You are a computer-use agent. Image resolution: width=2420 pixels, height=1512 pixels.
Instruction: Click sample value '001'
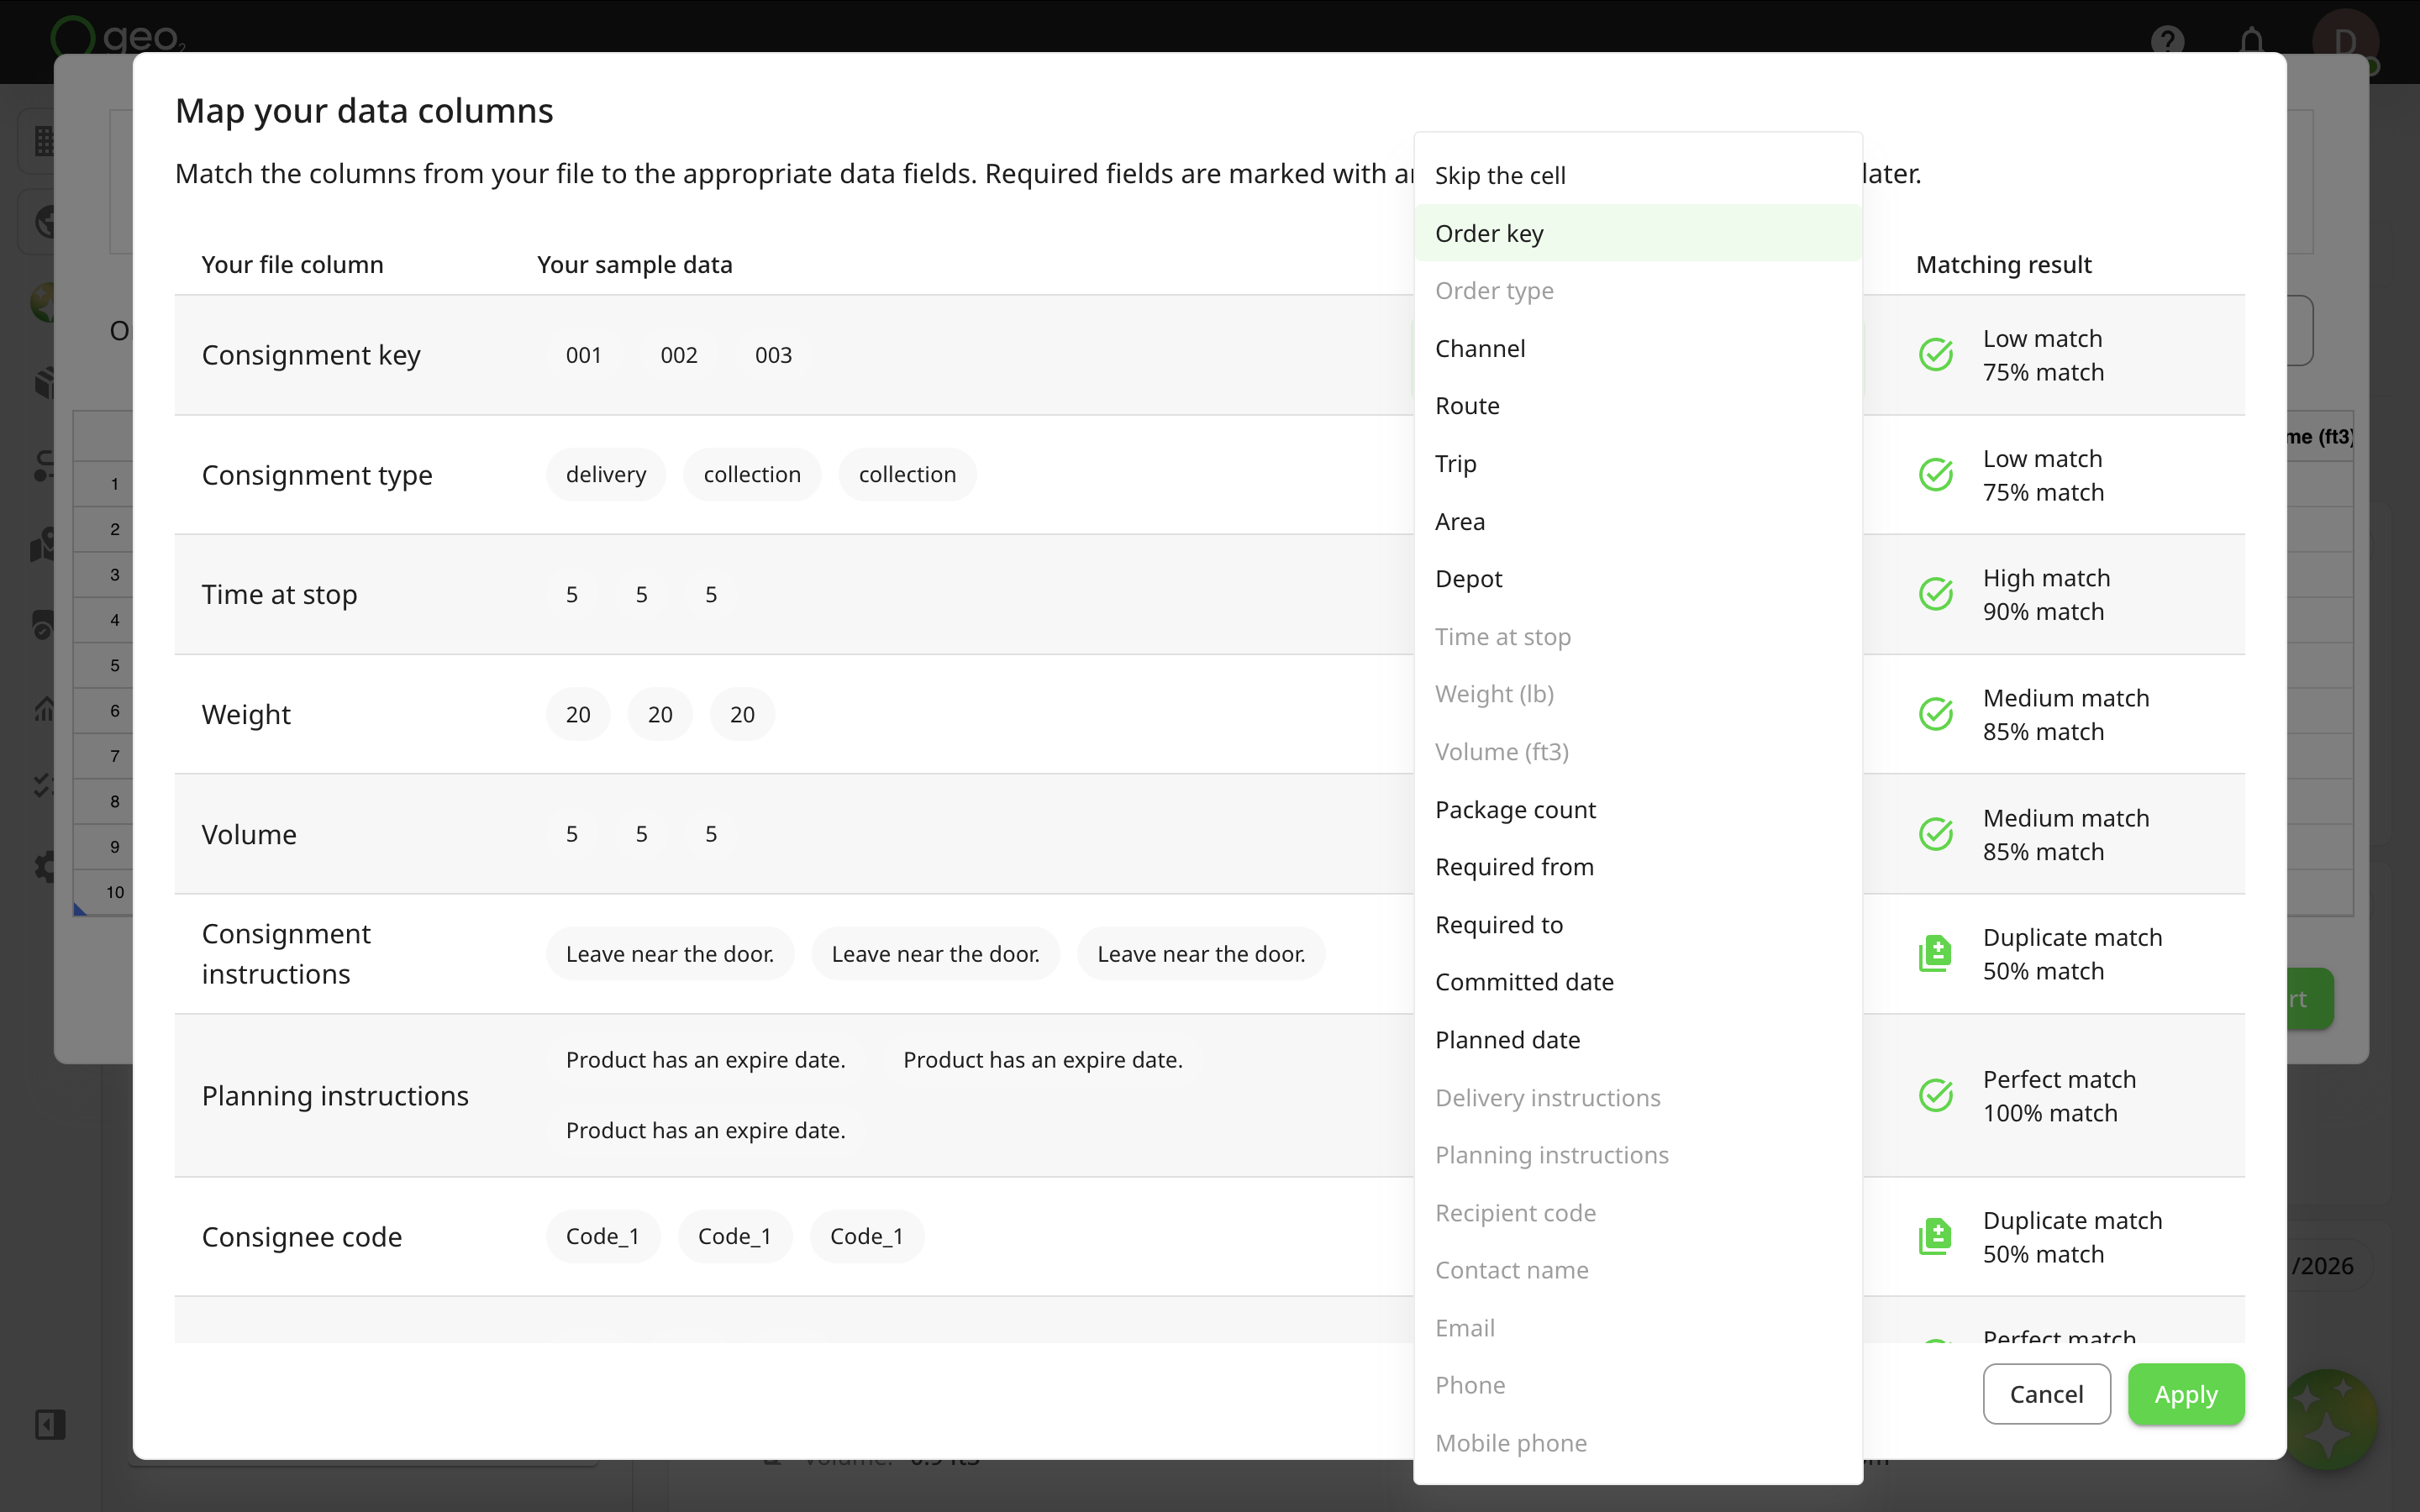584,355
